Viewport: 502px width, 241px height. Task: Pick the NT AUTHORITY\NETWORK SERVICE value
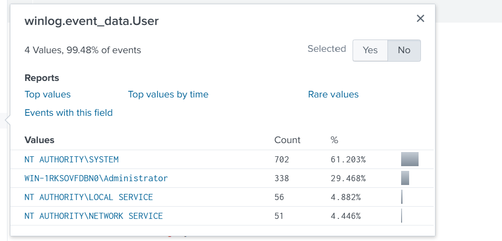(93, 216)
